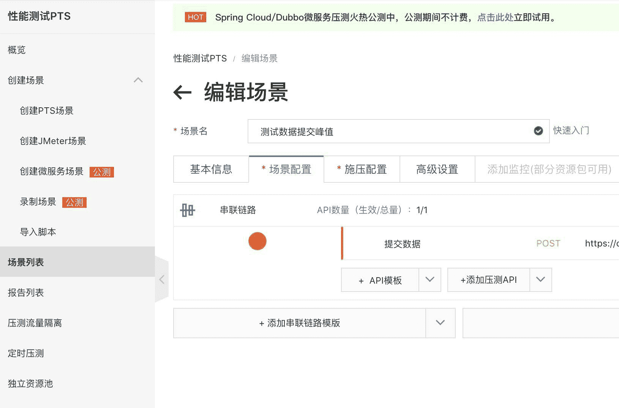Screen dimensions: 619x408
Task: Click + 添加串联链路模版 button
Action: pos(300,323)
